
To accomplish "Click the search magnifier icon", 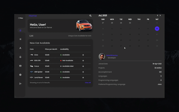I will [90, 16].
